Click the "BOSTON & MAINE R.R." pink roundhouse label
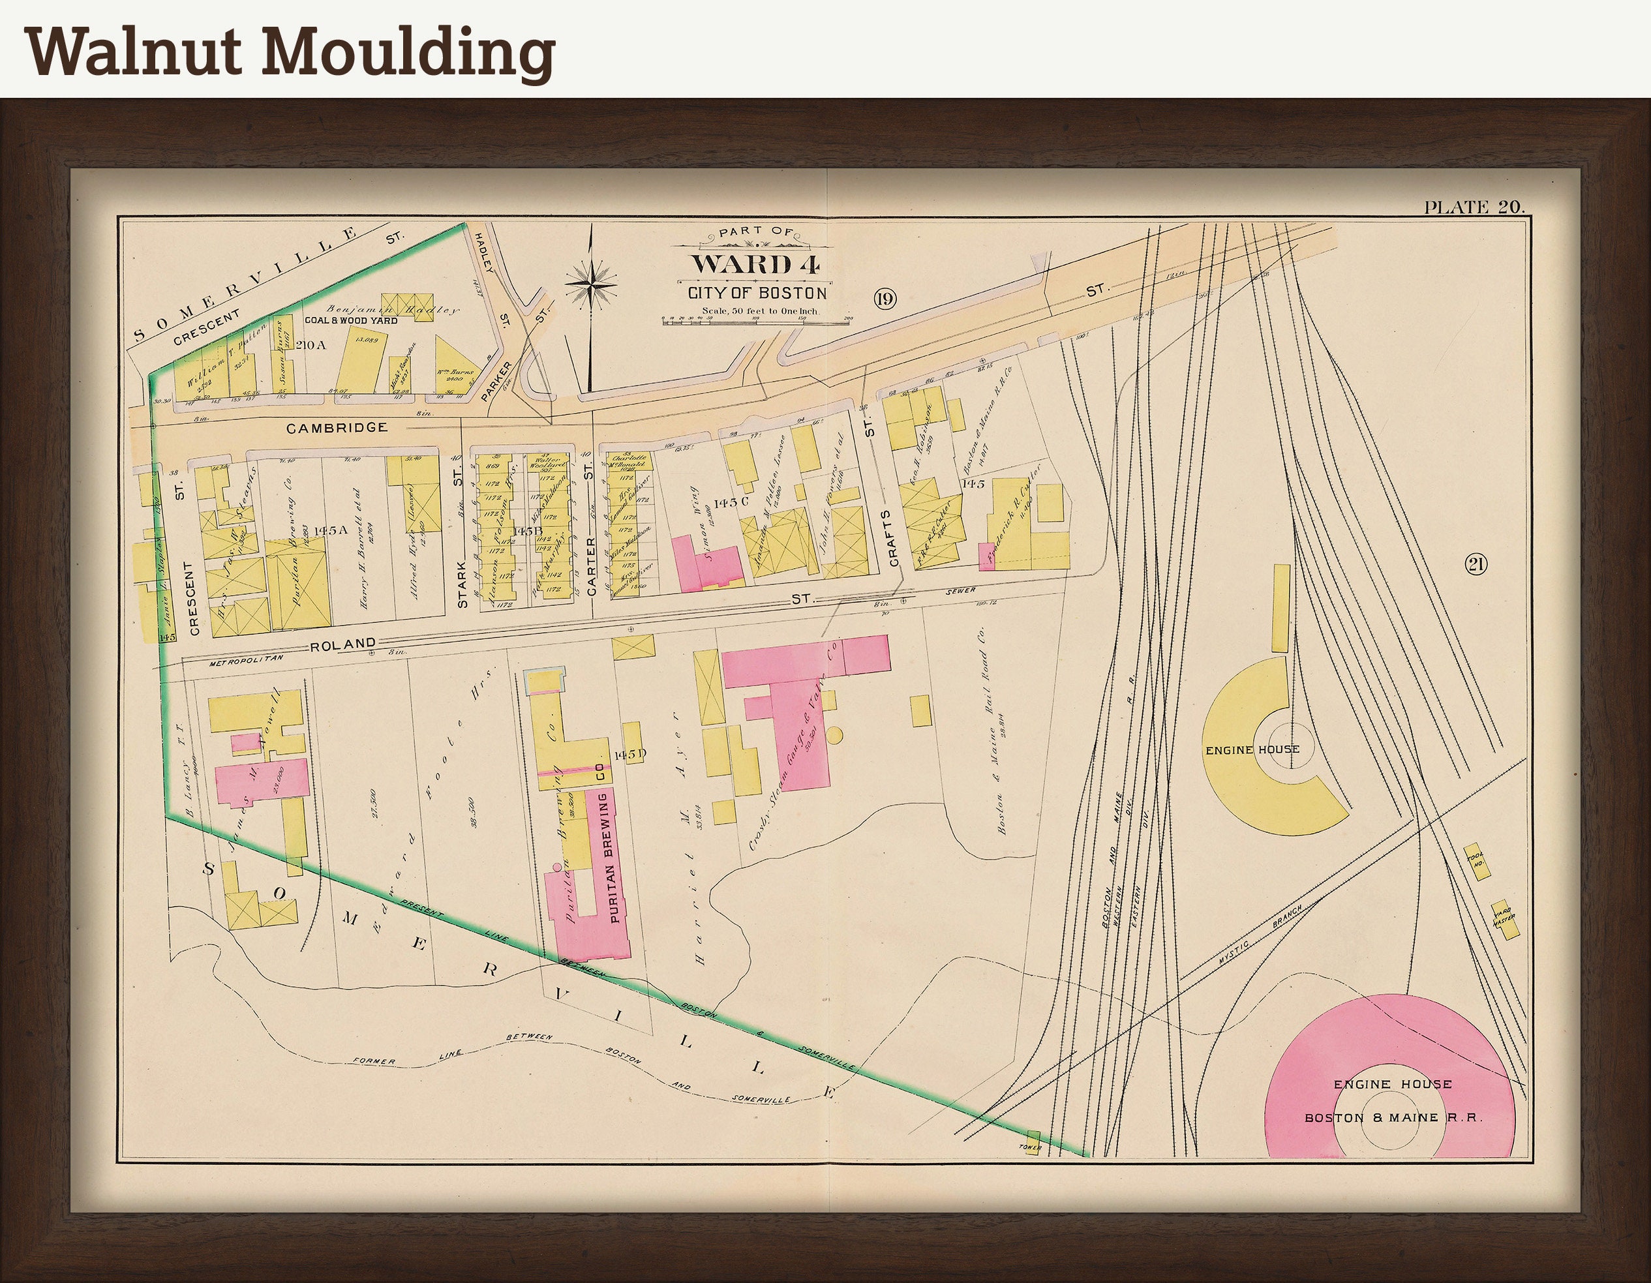 1393,1117
